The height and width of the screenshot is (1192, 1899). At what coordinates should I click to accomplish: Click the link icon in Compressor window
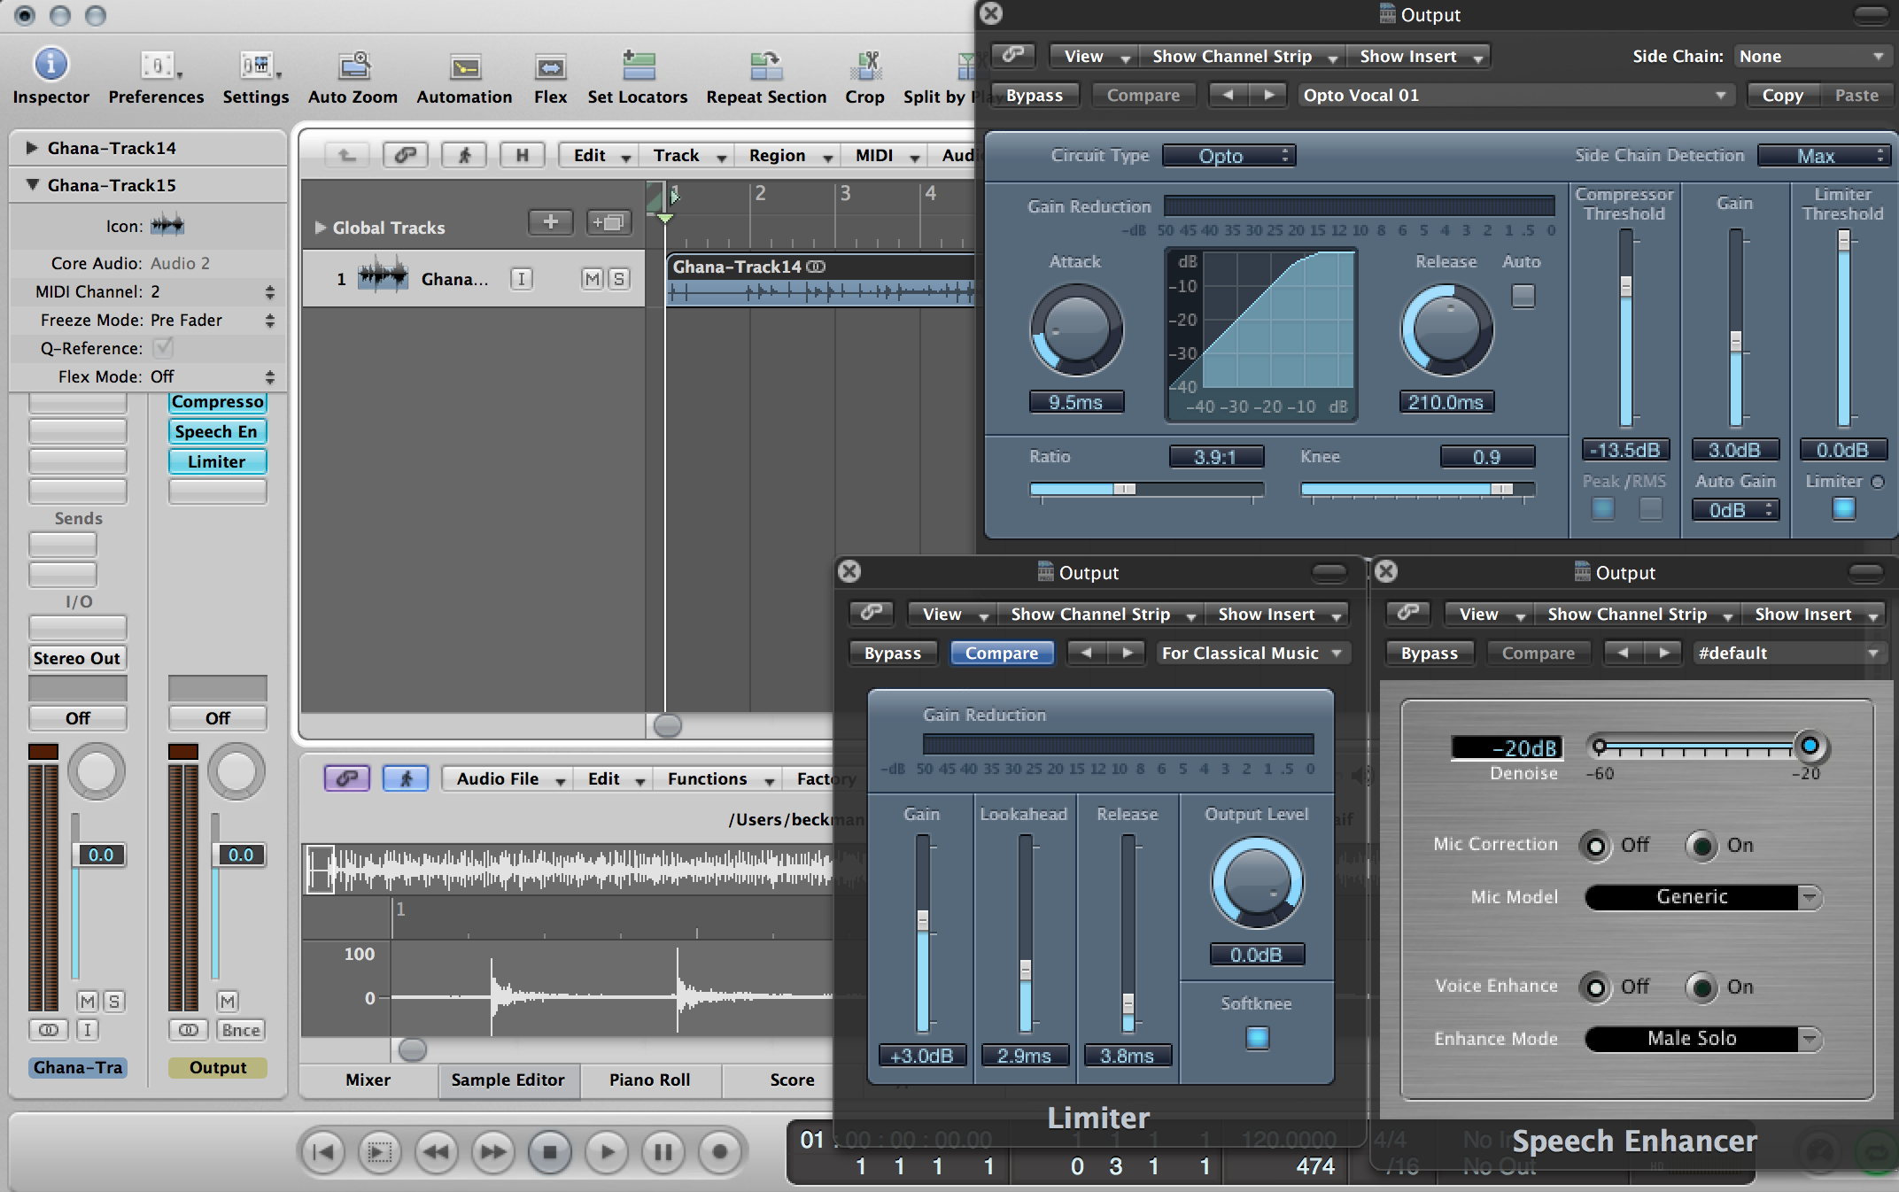pos(1013,56)
